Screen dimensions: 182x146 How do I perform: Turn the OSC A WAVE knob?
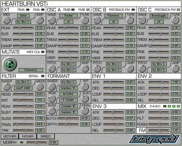(x=52, y=20)
